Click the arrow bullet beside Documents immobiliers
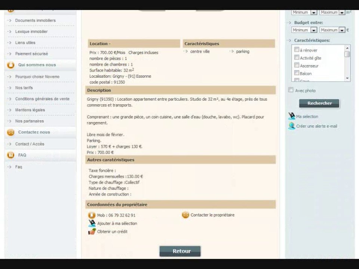Screen dimensions: 359x269 click(9, 20)
